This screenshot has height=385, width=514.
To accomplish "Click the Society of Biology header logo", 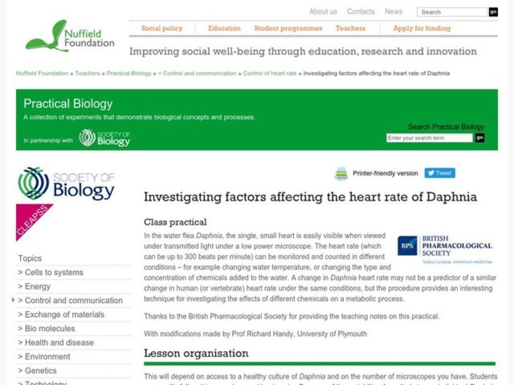I will (105, 139).
